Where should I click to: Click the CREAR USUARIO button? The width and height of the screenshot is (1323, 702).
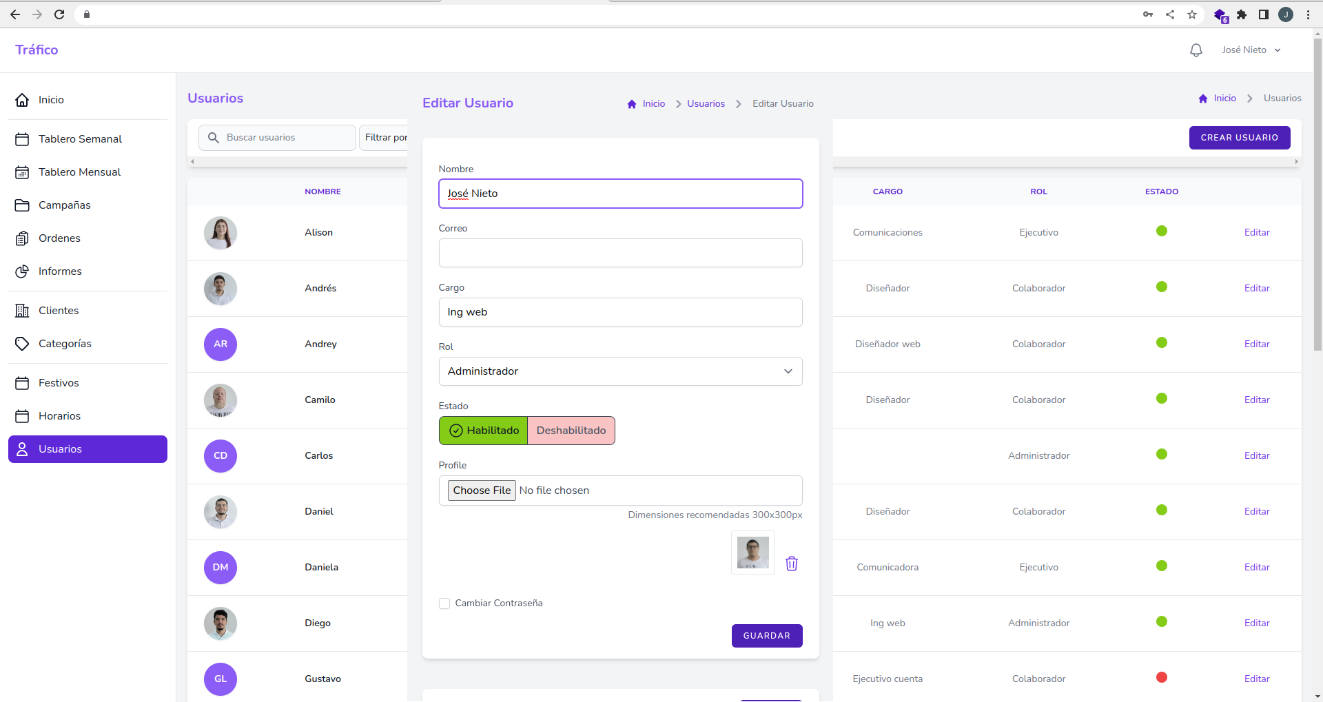(1239, 138)
